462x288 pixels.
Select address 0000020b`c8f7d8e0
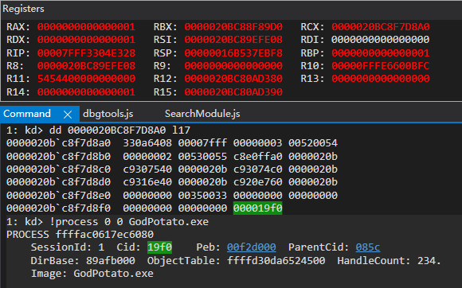click(x=59, y=196)
